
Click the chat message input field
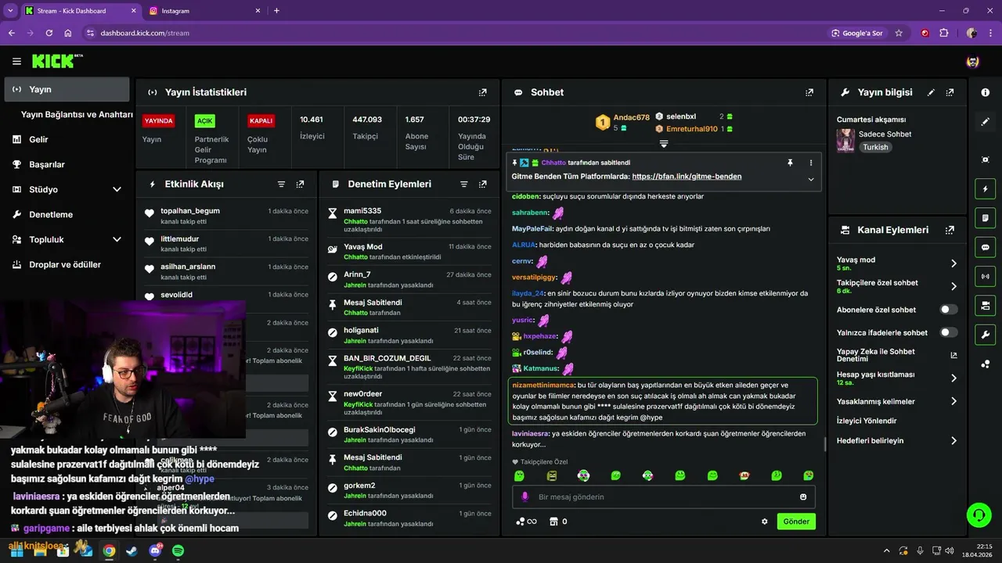[663, 497]
